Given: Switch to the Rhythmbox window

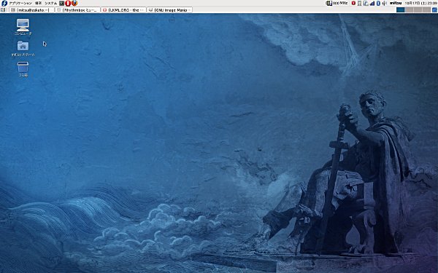Looking at the screenshot, I should coord(77,9).
